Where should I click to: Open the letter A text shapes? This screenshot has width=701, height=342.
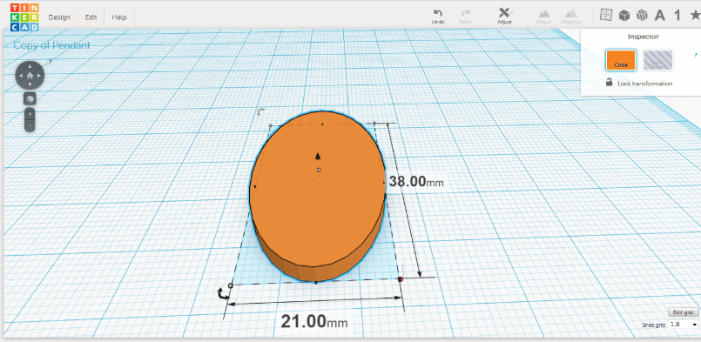660,15
